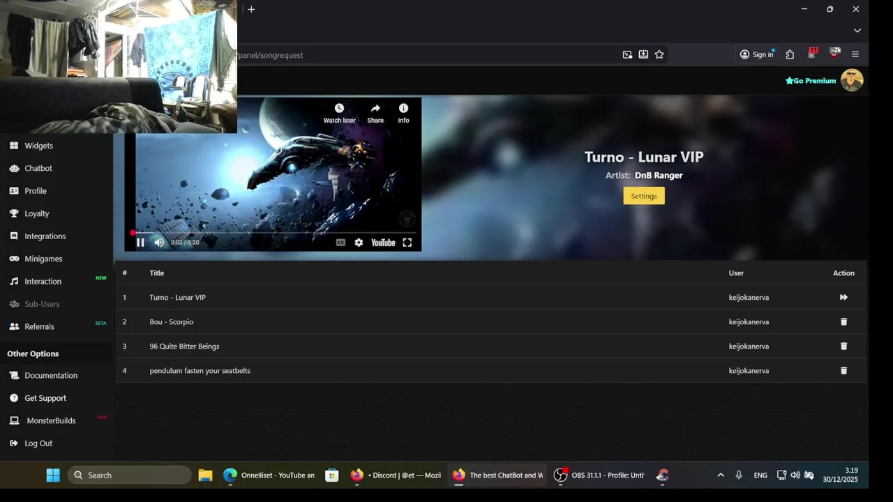Pause the YouTube video

(140, 243)
